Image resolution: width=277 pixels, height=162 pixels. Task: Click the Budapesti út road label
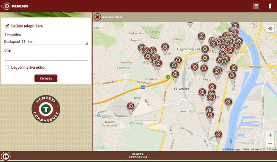click(110, 82)
